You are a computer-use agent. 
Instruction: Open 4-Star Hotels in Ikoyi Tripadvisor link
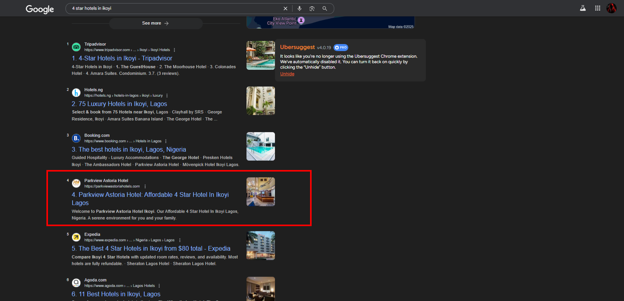point(122,58)
